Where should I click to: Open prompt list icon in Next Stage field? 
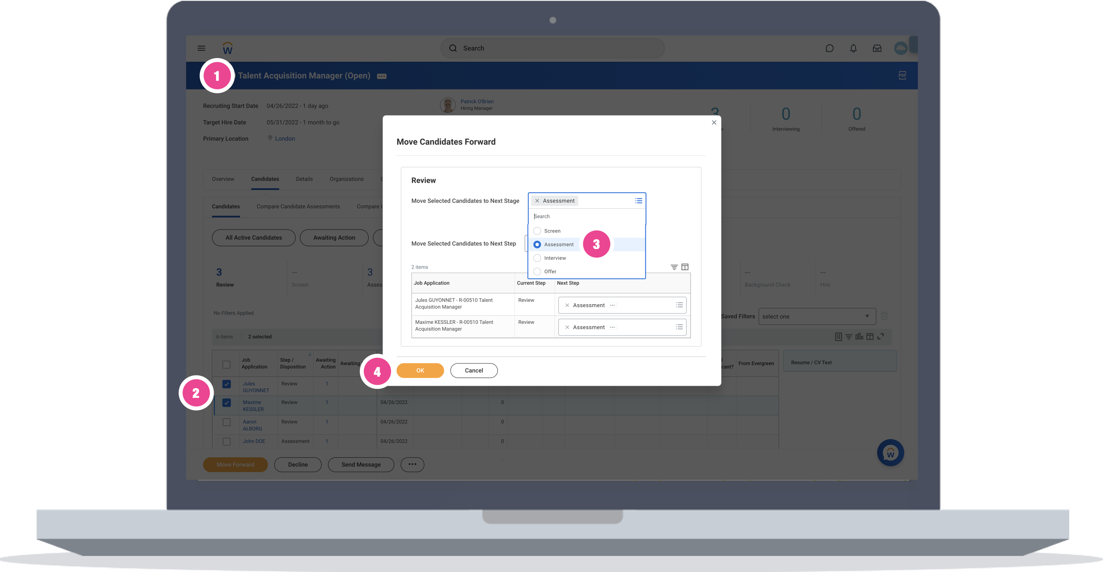click(639, 201)
